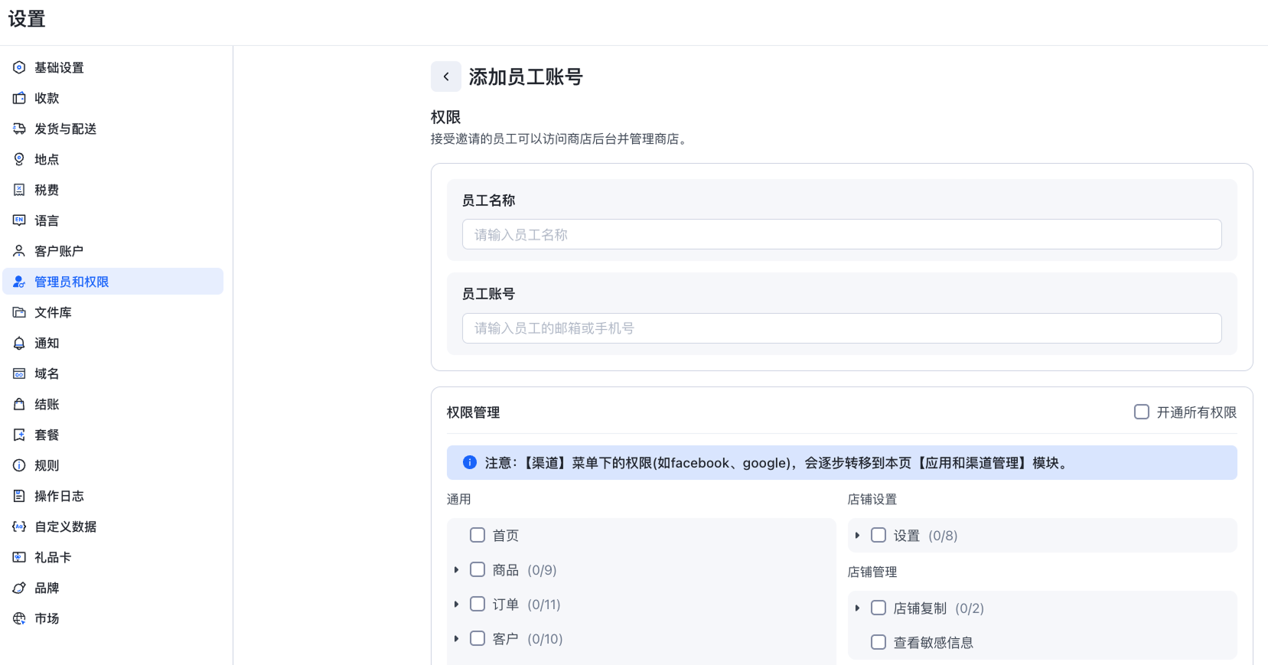The image size is (1268, 665).
Task: Click the 权限管理 heading
Action: tap(474, 412)
